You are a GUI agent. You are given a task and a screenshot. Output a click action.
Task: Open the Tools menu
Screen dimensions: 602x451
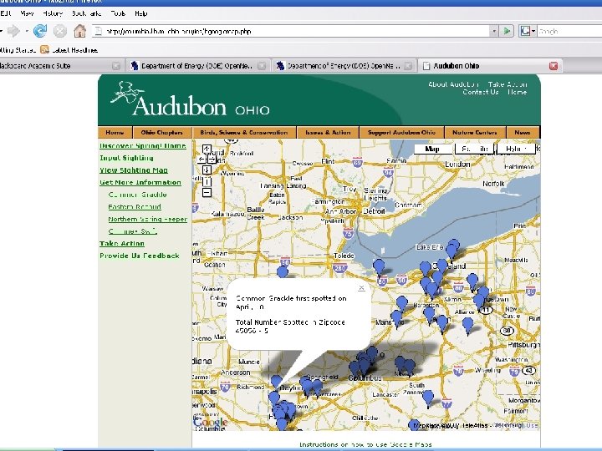click(x=118, y=13)
